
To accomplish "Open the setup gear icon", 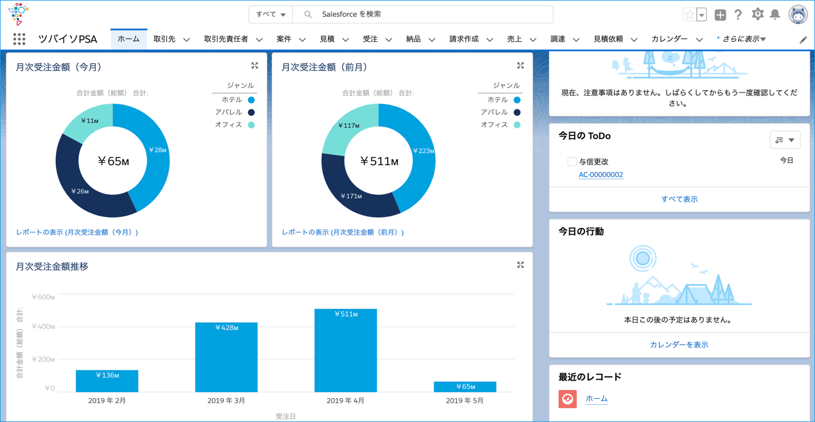I will point(757,15).
